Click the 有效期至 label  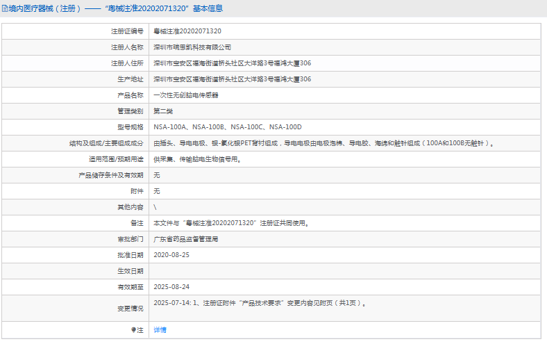[x=130, y=287]
